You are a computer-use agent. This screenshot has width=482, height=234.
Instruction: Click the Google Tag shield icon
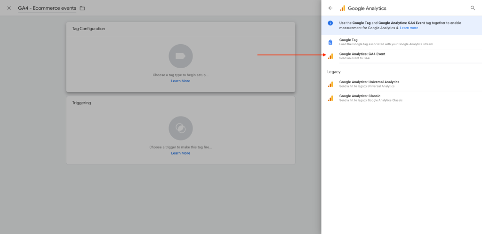(330, 42)
